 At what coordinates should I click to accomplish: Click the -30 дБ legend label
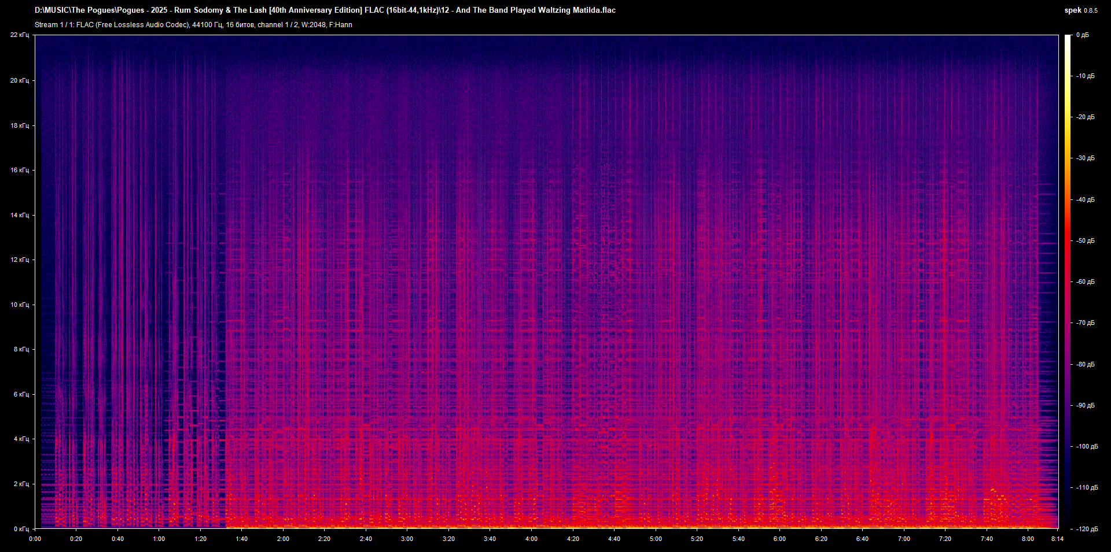[x=1086, y=158]
